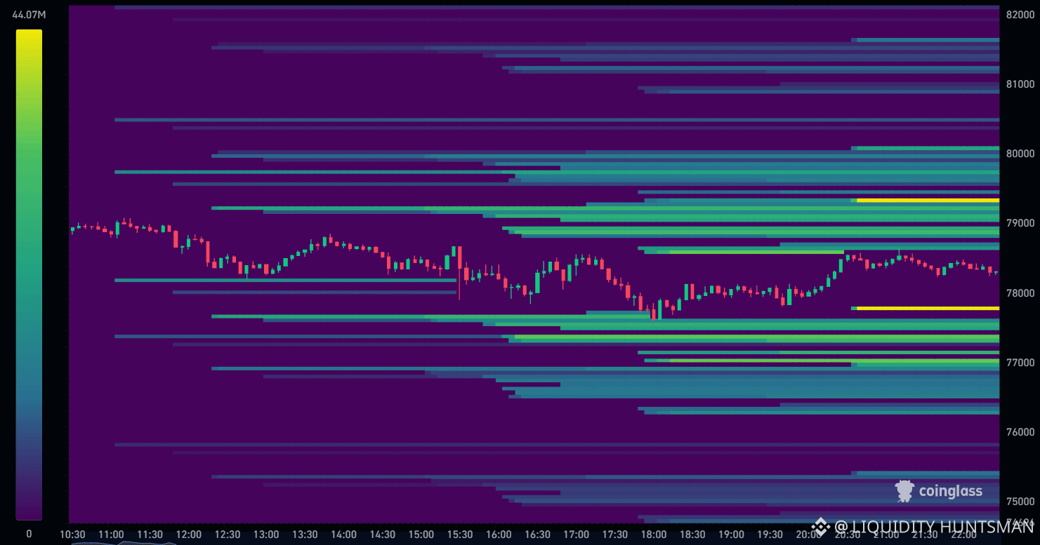Select the 44.07M maximum scale value
Image resolution: width=1040 pixels, height=545 pixels.
[28, 13]
